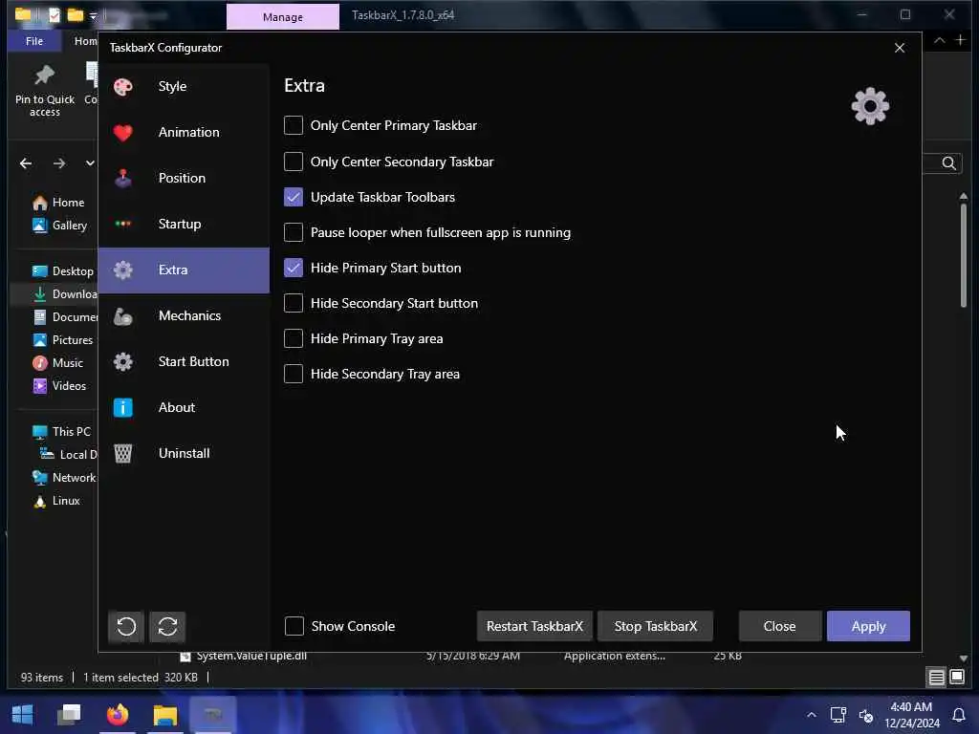Uncheck Hide Primary Start button
The height and width of the screenshot is (734, 979).
click(x=294, y=268)
